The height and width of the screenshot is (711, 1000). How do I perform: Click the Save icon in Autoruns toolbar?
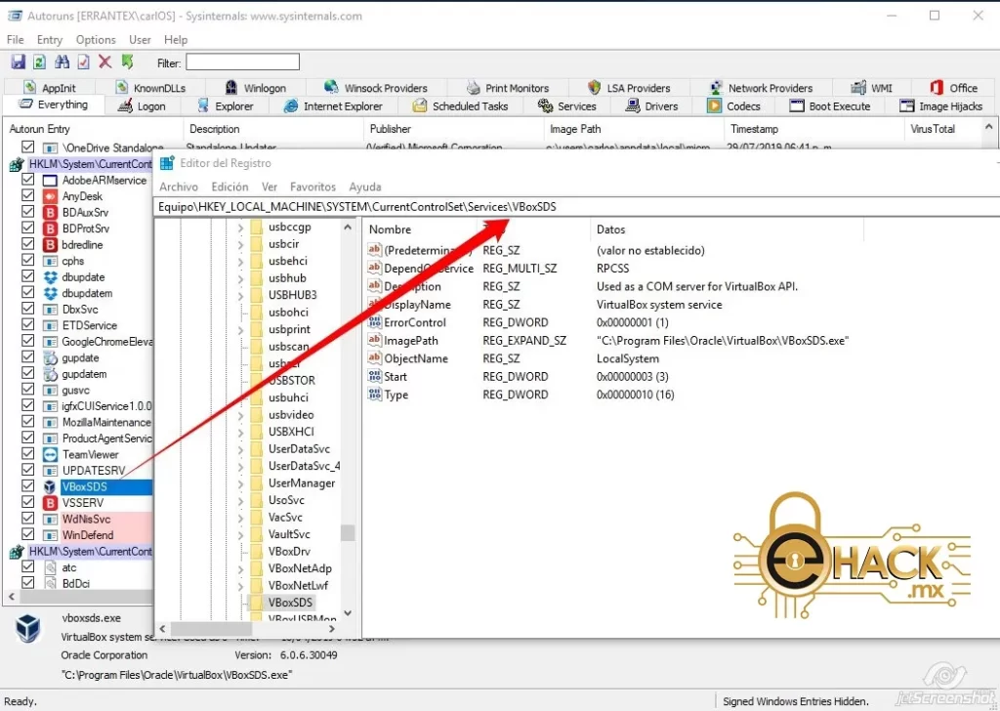pyautogui.click(x=19, y=62)
